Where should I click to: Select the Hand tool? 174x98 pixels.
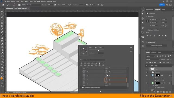tap(2, 67)
